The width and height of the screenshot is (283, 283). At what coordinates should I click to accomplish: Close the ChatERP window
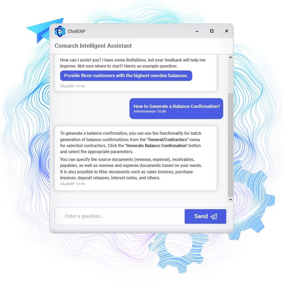[227, 31]
